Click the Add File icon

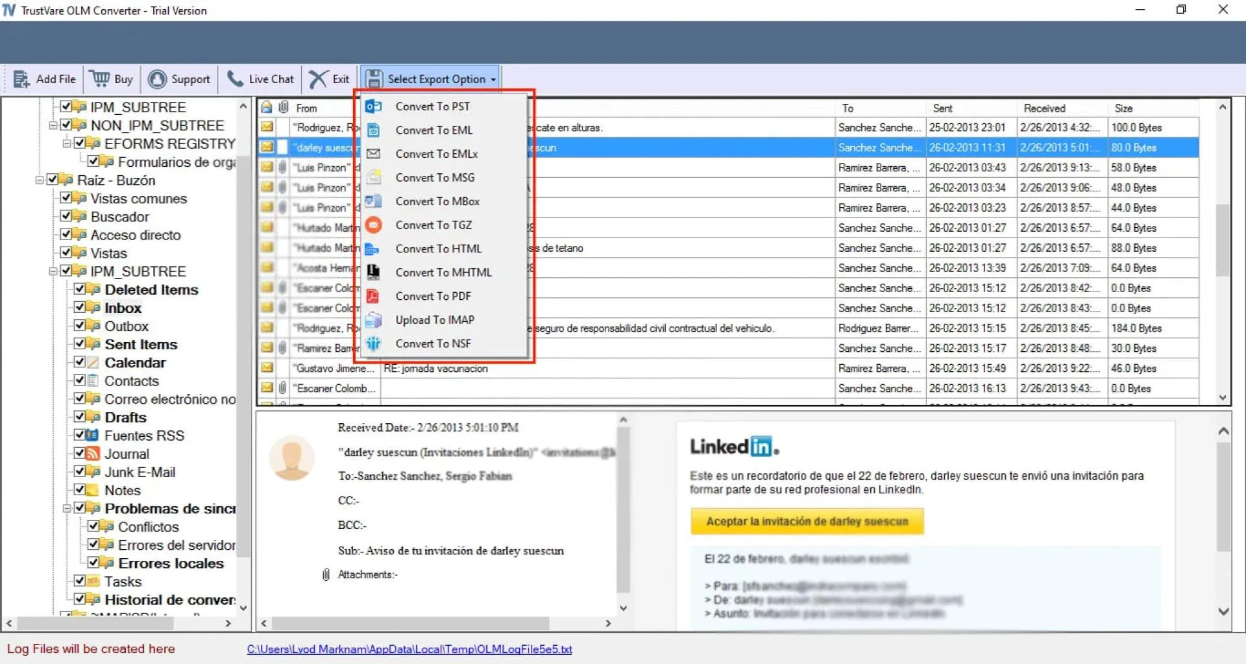pos(21,79)
